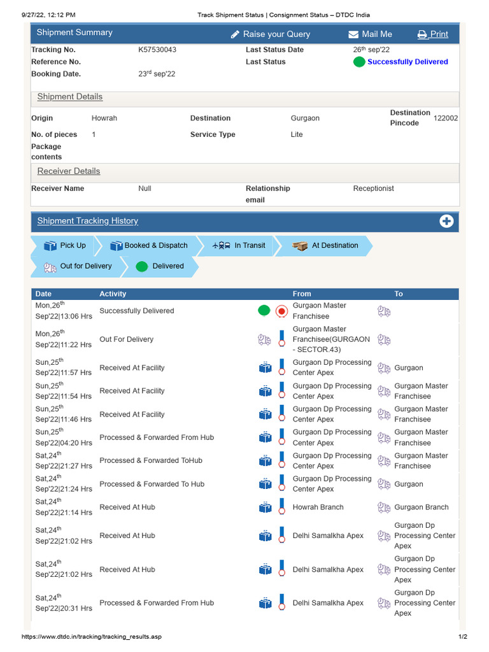The image size is (489, 652).
Task: Expand Shipment Tracking History plus icon
Action: (x=446, y=221)
